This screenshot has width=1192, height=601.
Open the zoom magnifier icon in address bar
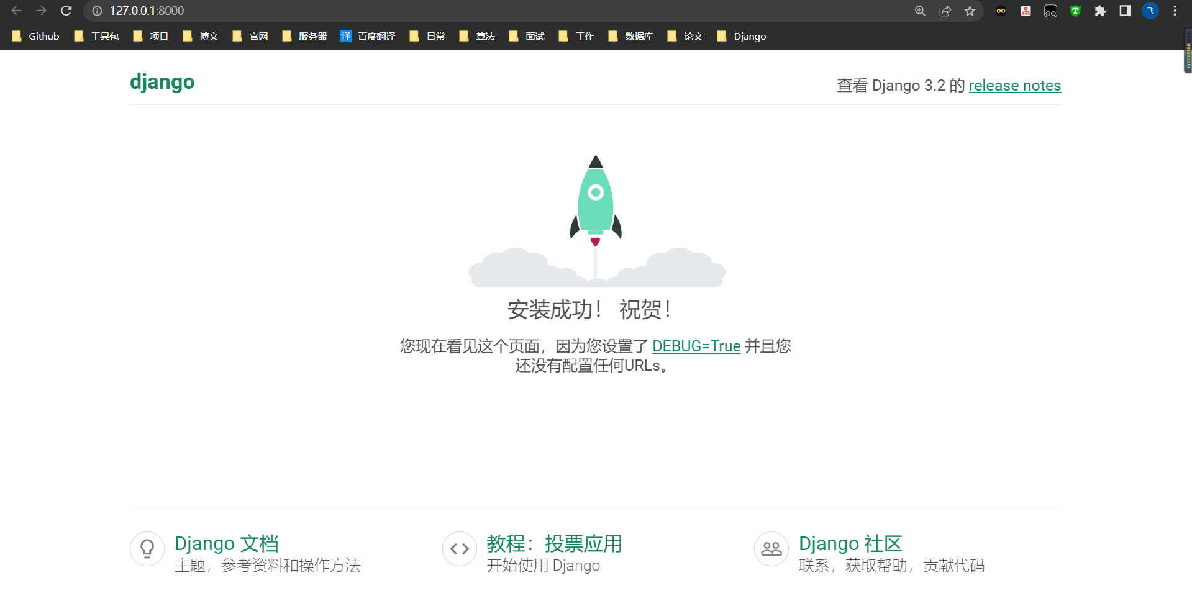coord(920,11)
